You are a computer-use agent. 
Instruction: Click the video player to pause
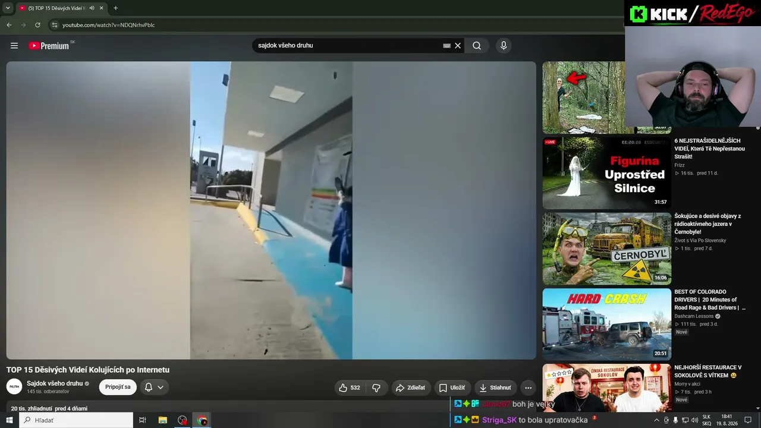coord(271,210)
